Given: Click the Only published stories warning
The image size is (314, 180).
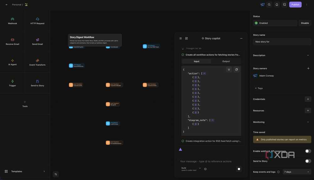Looking at the screenshot, I should pyautogui.click(x=282, y=139).
